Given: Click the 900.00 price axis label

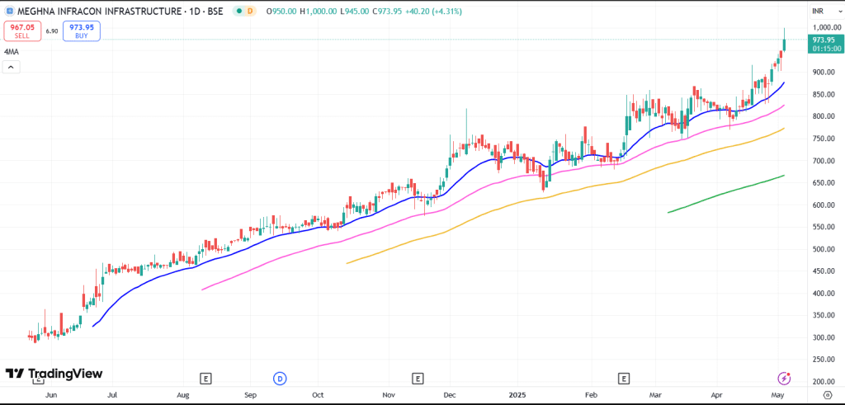Looking at the screenshot, I should click(x=823, y=72).
